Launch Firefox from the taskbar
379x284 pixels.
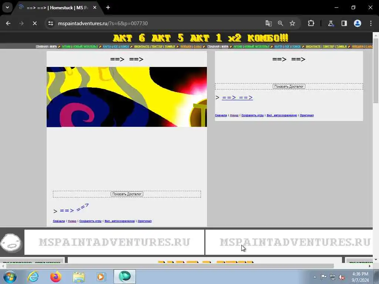click(56, 277)
